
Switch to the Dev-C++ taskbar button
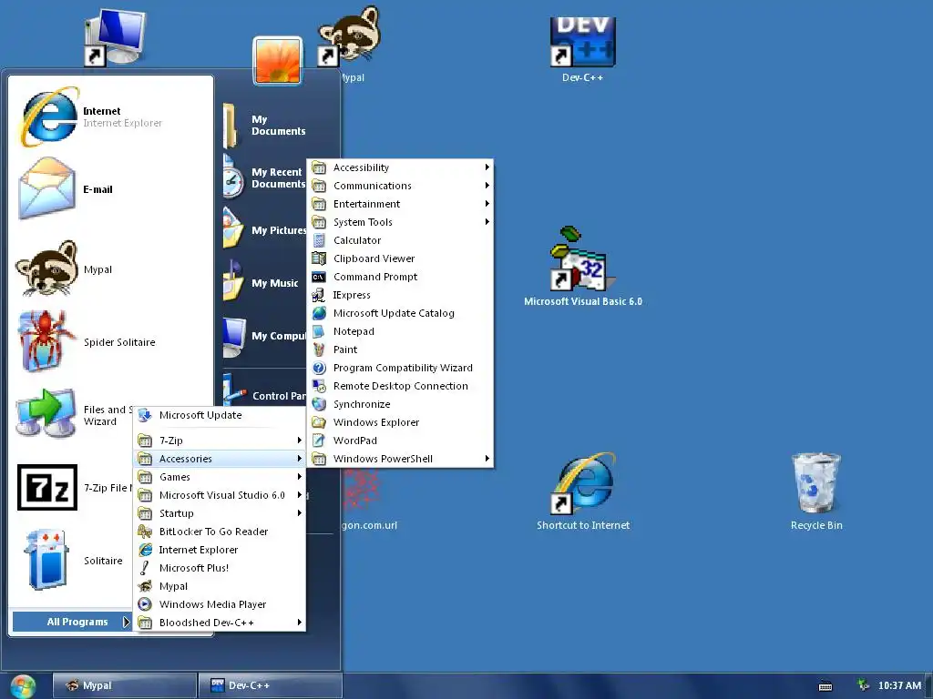(270, 685)
